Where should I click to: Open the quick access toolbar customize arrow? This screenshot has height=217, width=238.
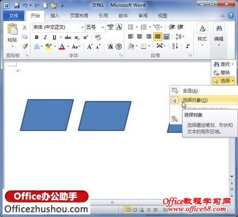pos(62,6)
